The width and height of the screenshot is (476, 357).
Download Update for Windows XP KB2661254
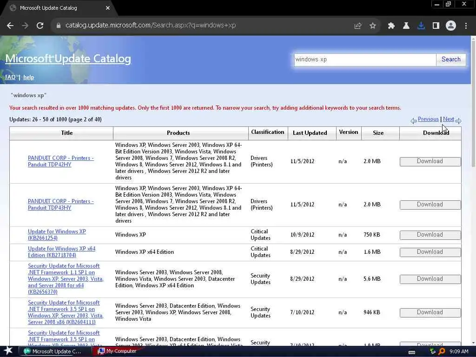click(430, 235)
